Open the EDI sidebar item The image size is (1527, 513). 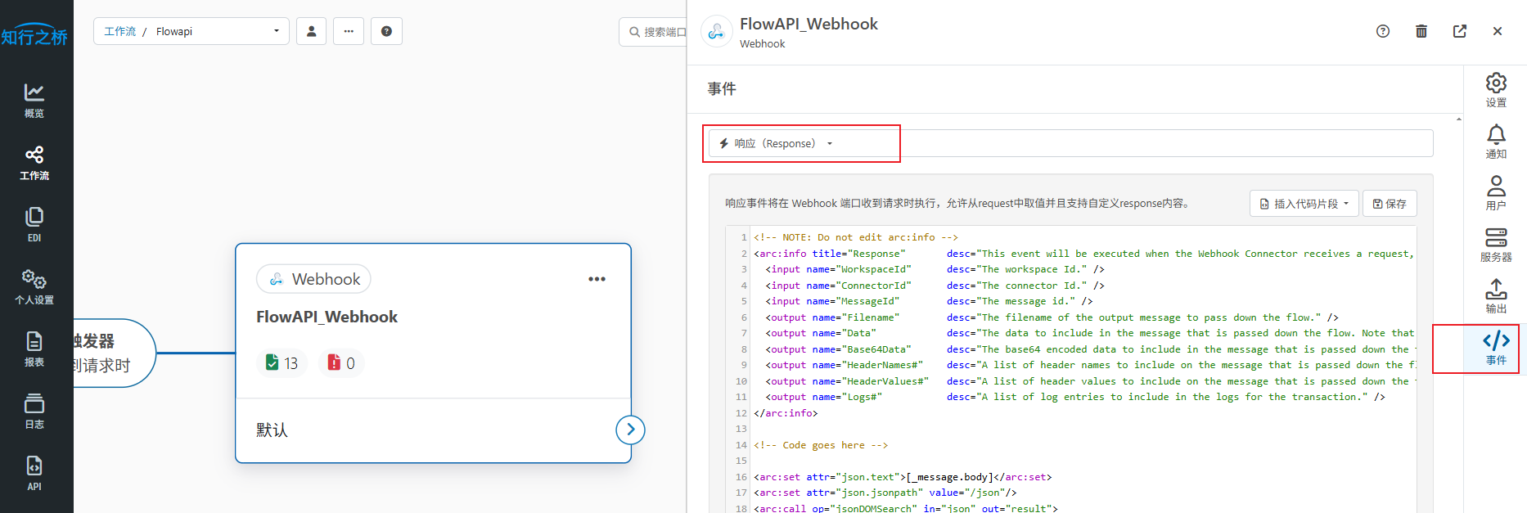(x=34, y=225)
